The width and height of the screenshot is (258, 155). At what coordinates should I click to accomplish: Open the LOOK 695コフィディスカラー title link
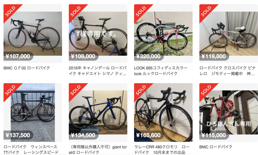pos(161,71)
